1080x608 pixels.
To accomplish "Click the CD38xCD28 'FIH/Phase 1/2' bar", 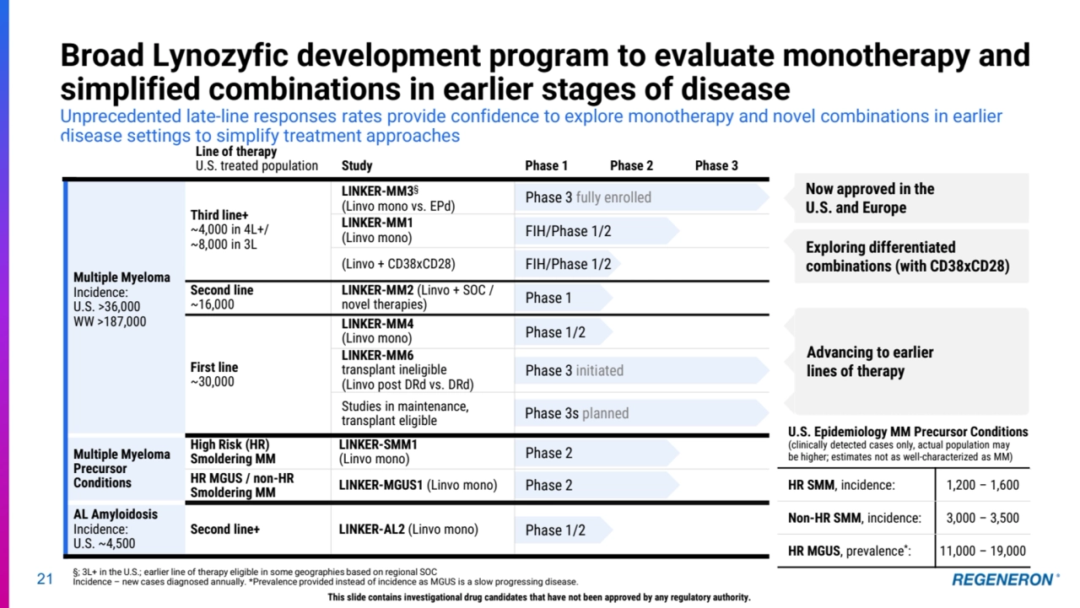I will point(568,264).
